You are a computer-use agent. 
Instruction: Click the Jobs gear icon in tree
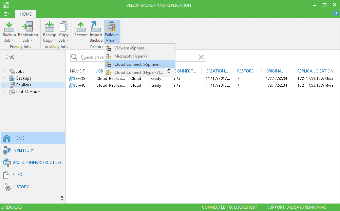[12, 71]
